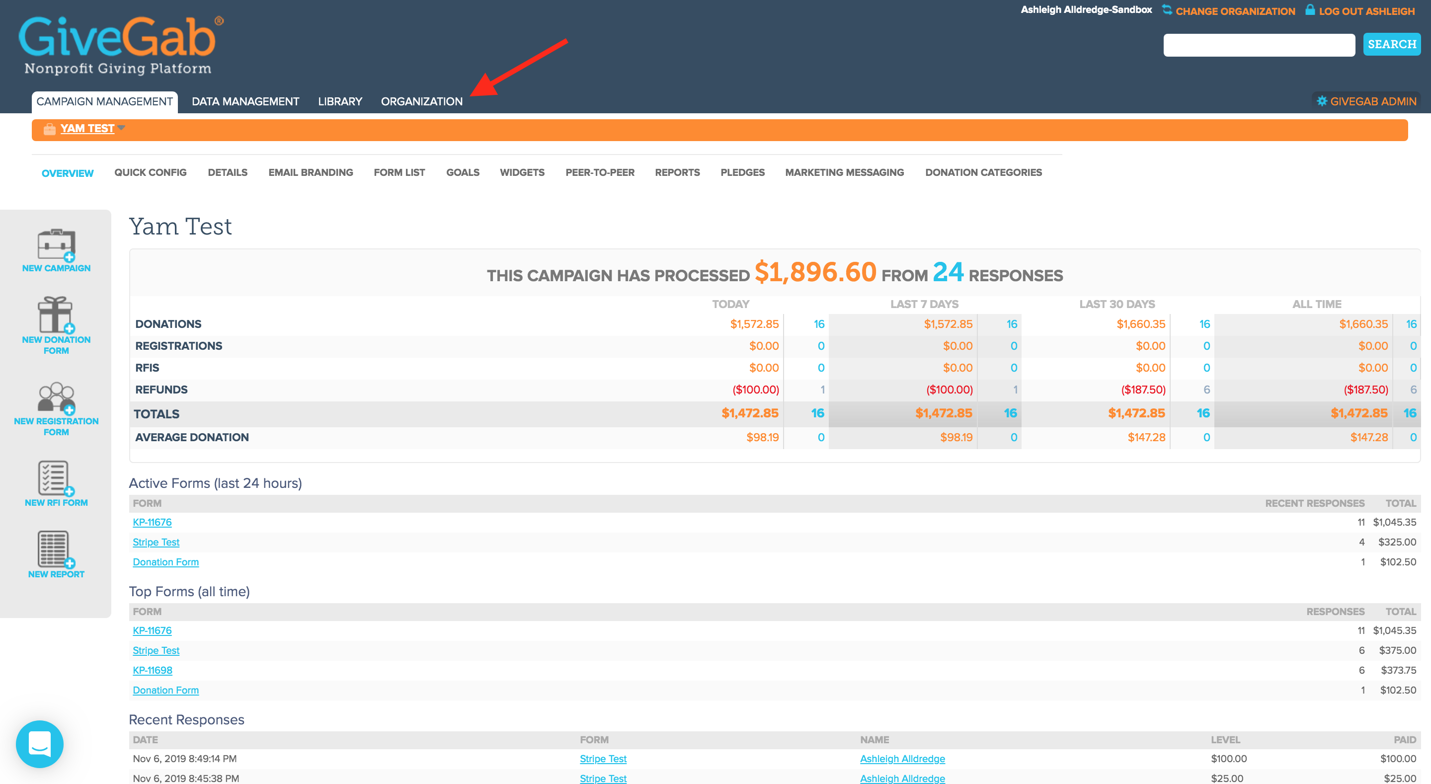Open the Pledges sub-tab
The height and width of the screenshot is (784, 1431).
[743, 173]
